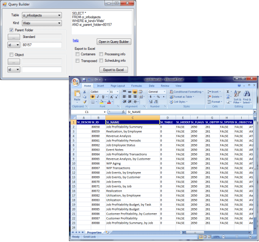Click the Format Painter brush icon

point(84,102)
